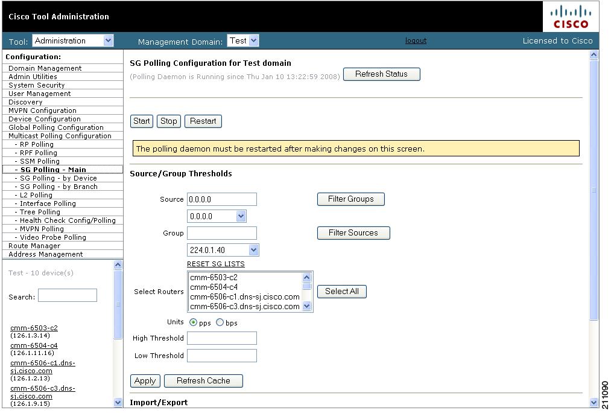Expand the 0.0.0.0 source dropdown
Screen dimensions: 611x413
click(217, 216)
